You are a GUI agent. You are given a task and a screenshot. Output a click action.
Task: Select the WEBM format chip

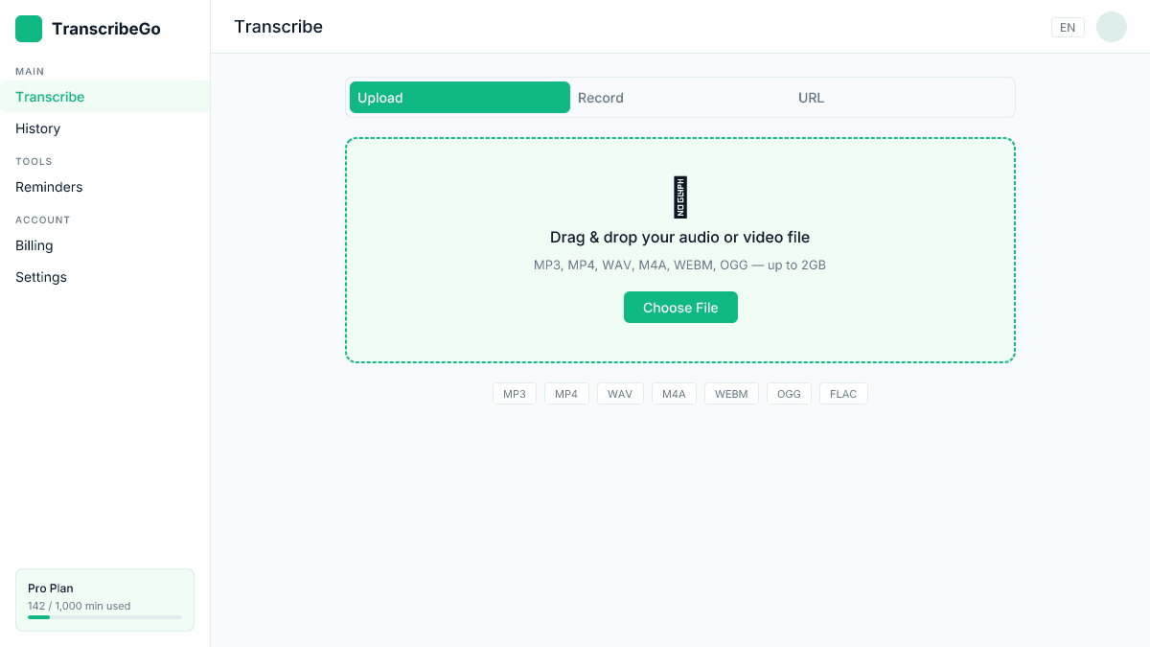click(731, 393)
